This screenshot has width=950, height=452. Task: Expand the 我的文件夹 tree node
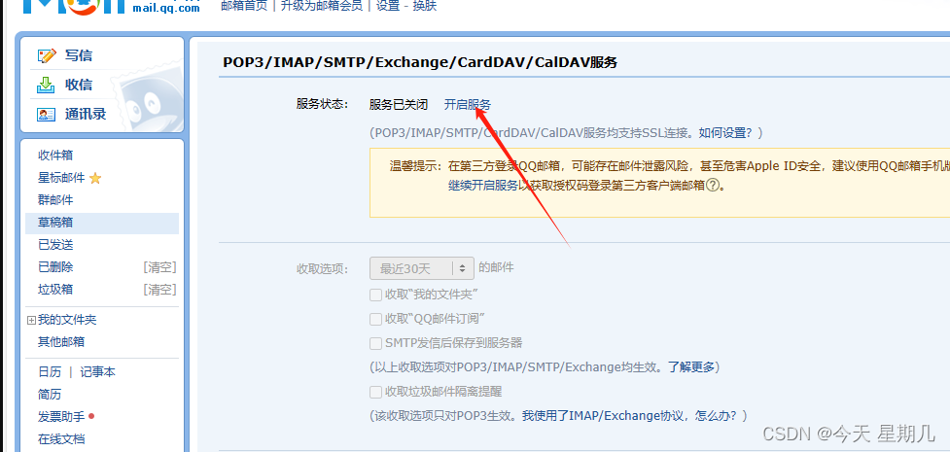31,320
